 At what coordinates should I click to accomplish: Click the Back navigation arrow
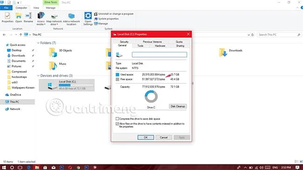coord(4,35)
